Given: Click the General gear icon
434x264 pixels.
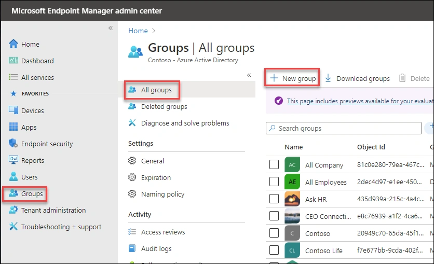Looking at the screenshot, I should pos(132,161).
